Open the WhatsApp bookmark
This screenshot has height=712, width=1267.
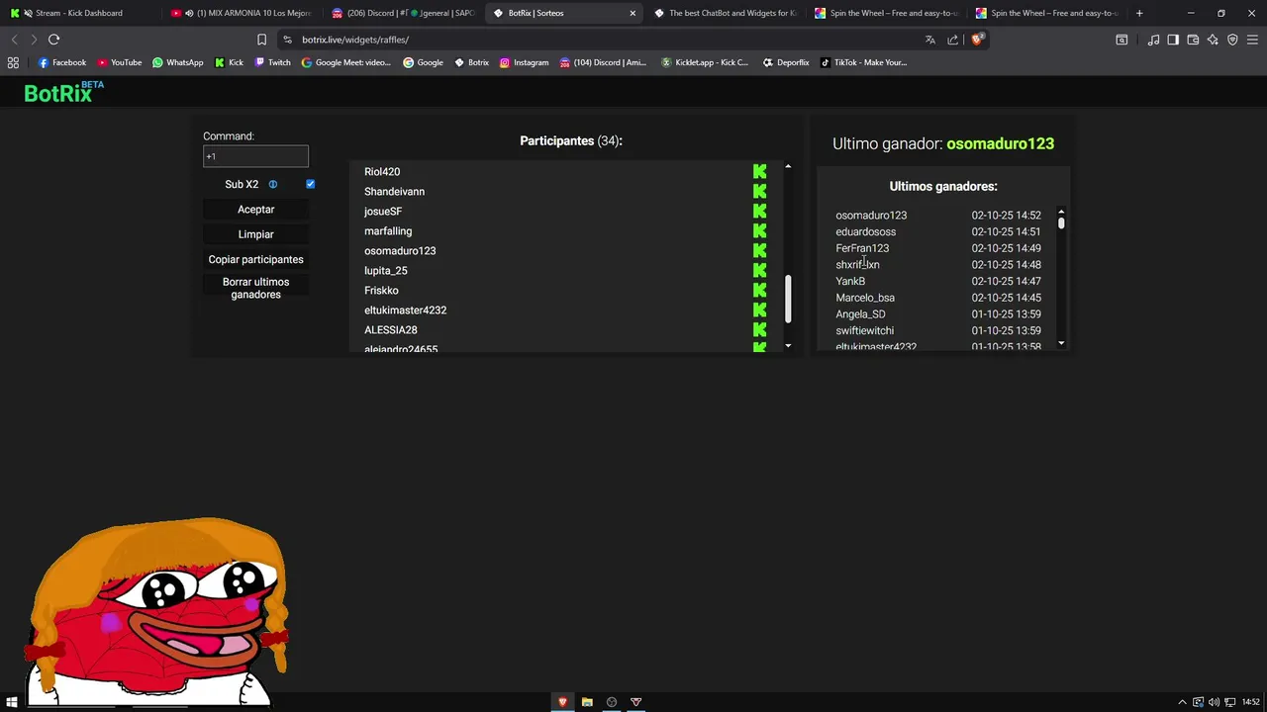[178, 62]
